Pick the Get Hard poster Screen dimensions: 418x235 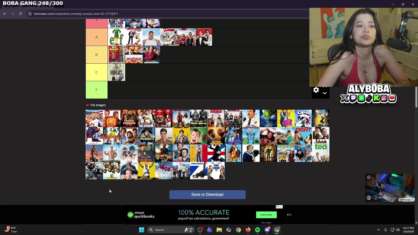(129, 171)
